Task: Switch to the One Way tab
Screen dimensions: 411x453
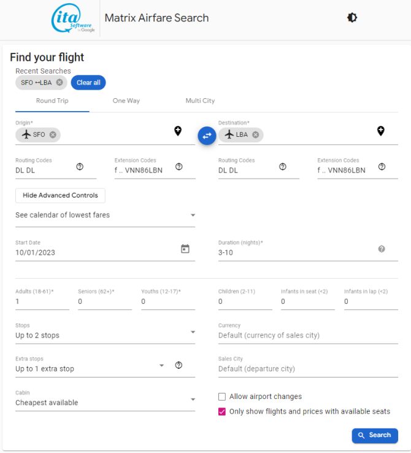Action: pyautogui.click(x=126, y=101)
